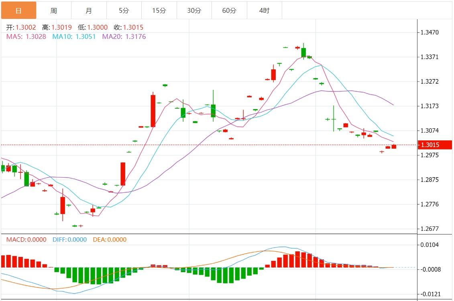
Task: Click the 开 opening price value
Action: 26,27
